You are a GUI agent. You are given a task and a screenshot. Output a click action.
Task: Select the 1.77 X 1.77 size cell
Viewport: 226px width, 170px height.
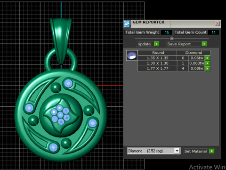point(157,68)
